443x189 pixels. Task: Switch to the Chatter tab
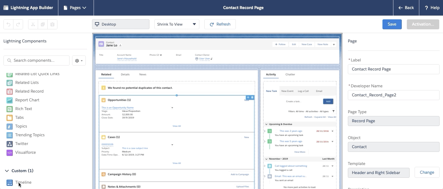point(290,75)
